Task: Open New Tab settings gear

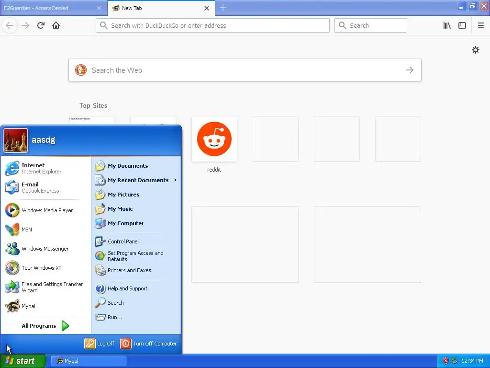Action: pyautogui.click(x=476, y=50)
